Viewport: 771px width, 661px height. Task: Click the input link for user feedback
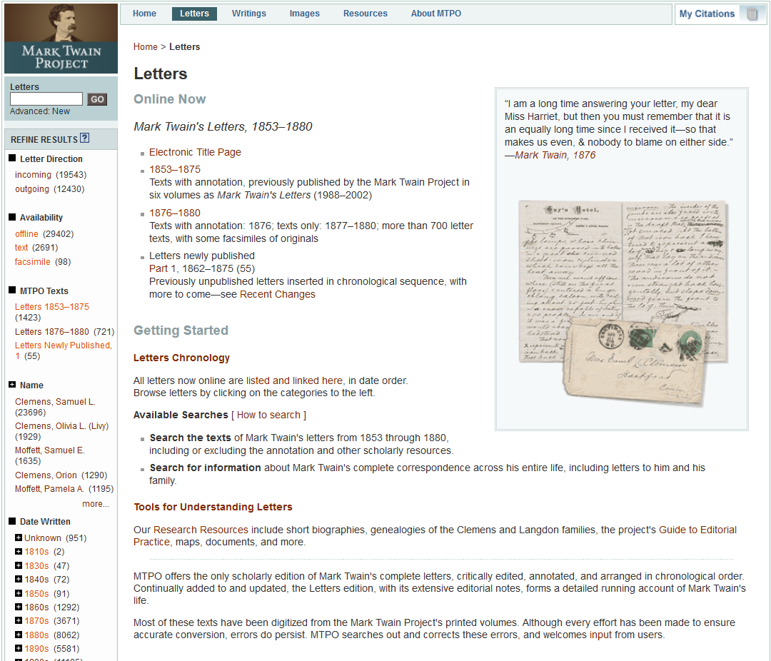point(601,635)
